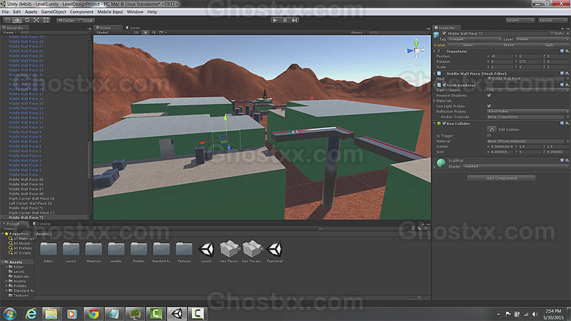This screenshot has width=571, height=321.
Task: Click Prefab Revert button
Action: click(508, 45)
